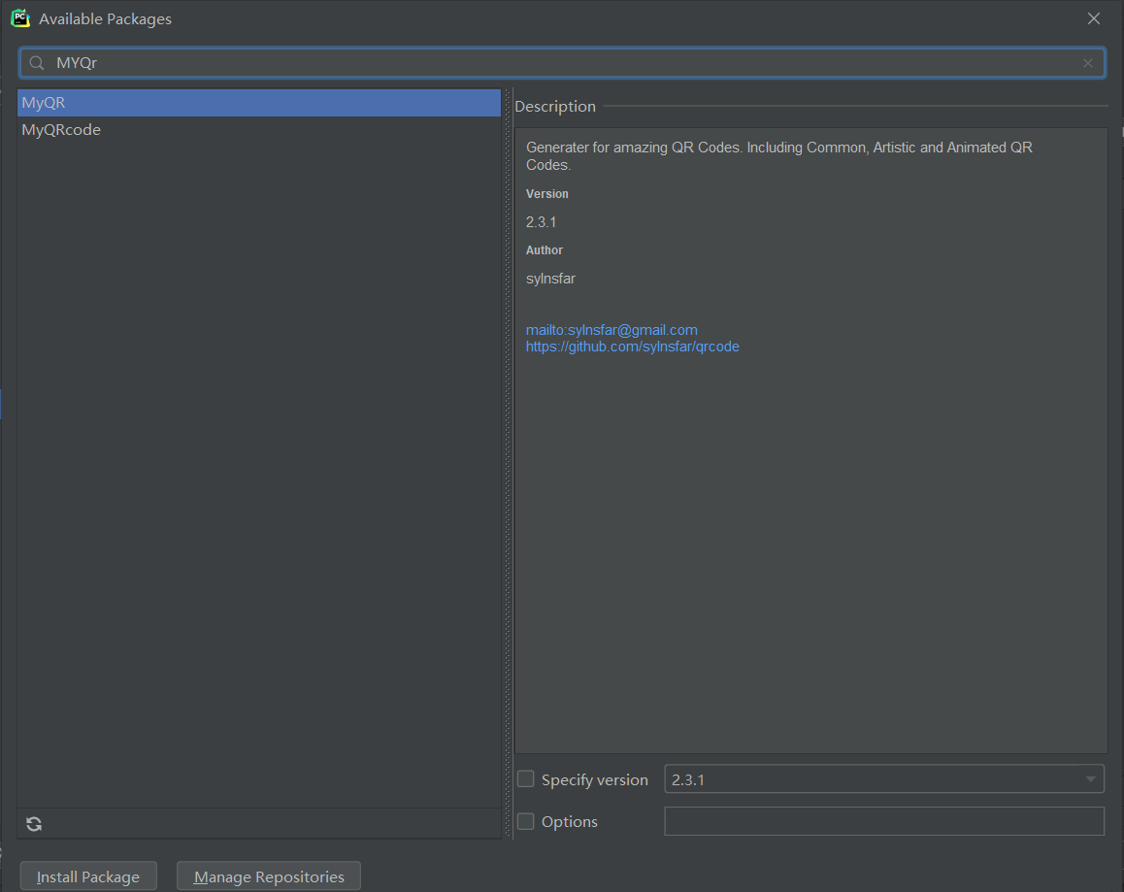Click the magnifier search icon
The height and width of the screenshot is (892, 1124).
point(37,63)
